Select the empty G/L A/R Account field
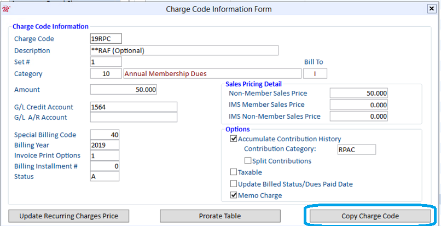Image resolution: width=441 pixels, height=226 pixels. (134, 117)
